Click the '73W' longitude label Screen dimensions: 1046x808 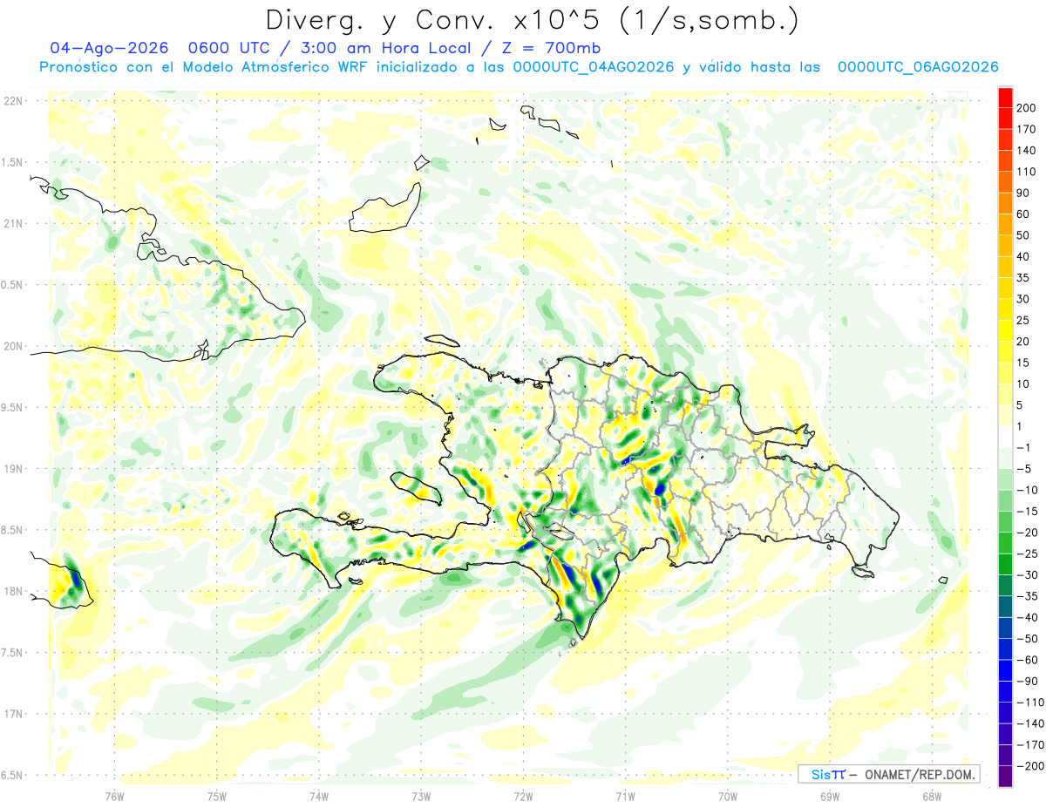(421, 796)
